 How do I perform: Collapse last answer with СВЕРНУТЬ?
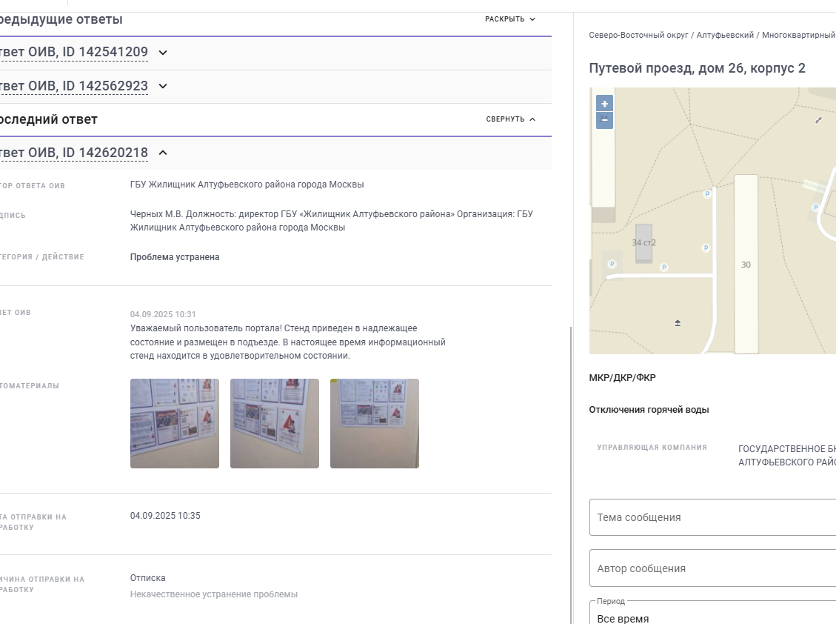[511, 119]
